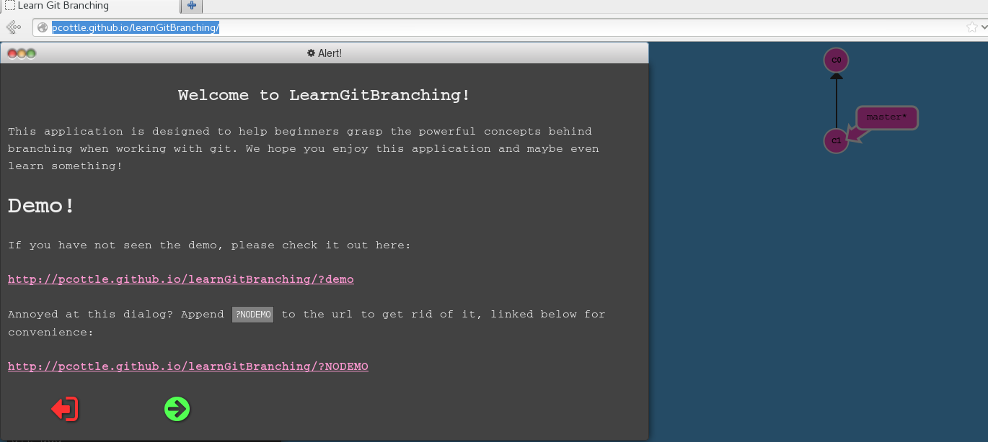Click the red close dot on Alert dialog

12,53
